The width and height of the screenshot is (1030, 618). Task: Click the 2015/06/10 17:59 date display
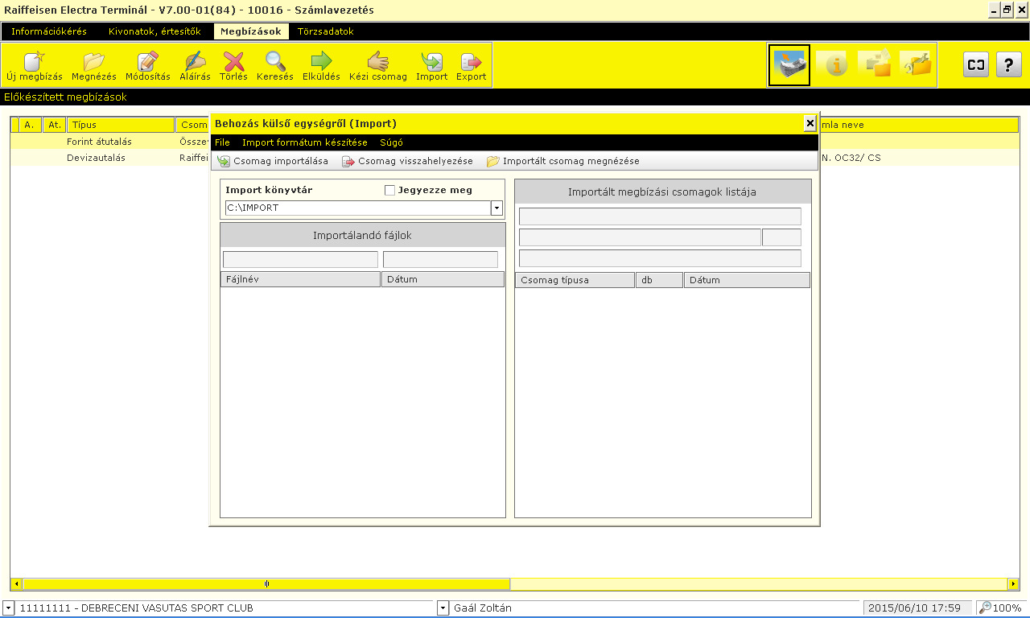(916, 608)
